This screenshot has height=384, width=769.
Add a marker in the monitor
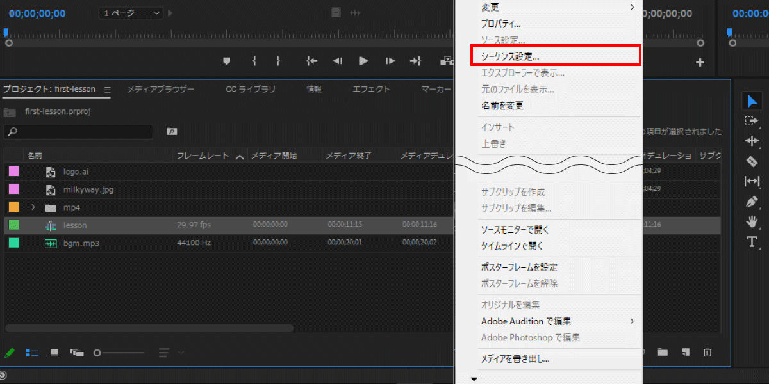pos(226,61)
